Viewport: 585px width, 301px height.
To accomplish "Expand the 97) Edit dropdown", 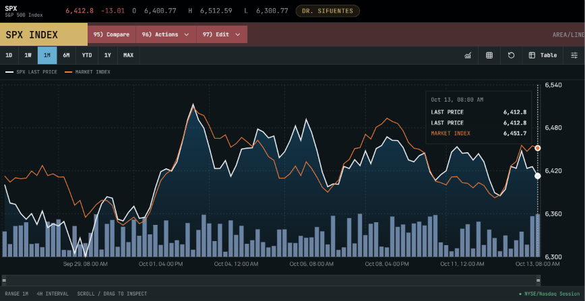I will pyautogui.click(x=222, y=34).
